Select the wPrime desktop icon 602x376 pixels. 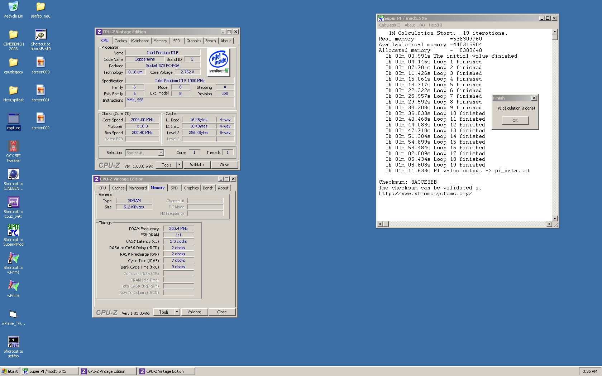[13, 289]
